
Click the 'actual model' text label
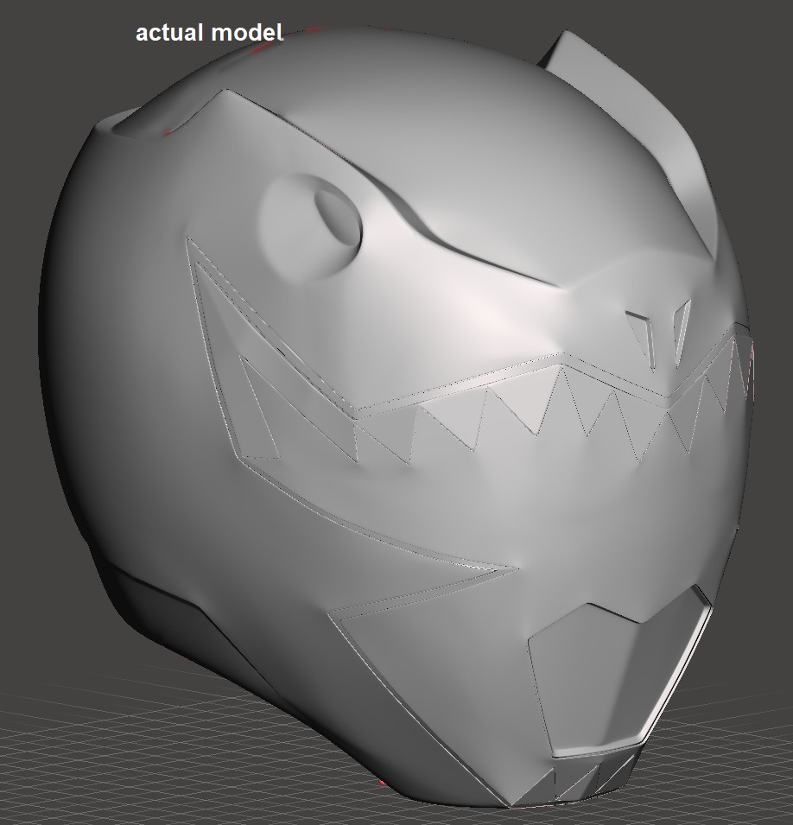click(209, 33)
